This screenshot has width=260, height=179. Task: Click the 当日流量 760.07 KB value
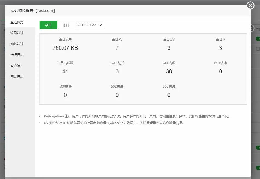65,48
